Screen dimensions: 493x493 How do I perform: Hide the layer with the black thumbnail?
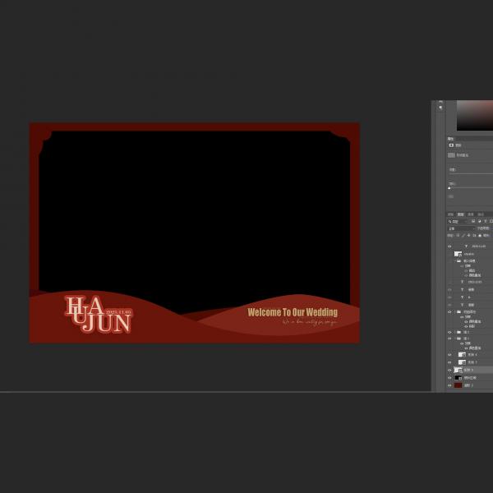coord(449,378)
